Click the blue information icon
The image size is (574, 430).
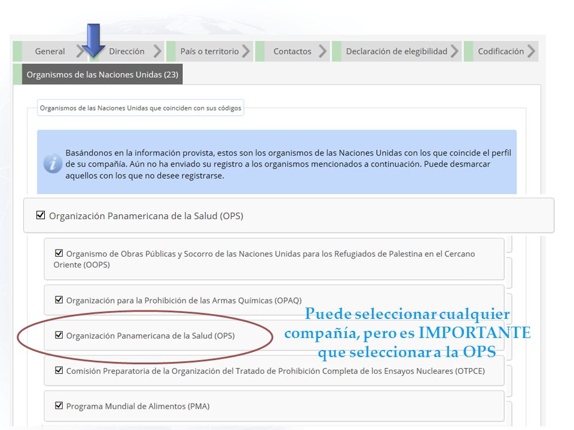pos(53,164)
